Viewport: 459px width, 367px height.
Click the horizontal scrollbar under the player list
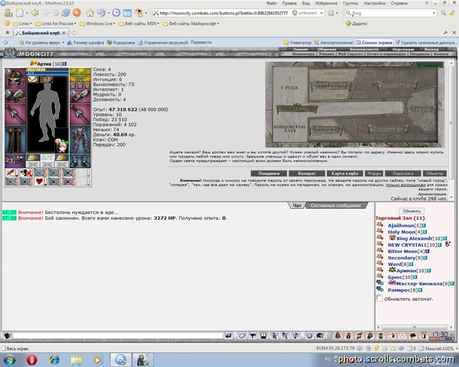pos(414,327)
